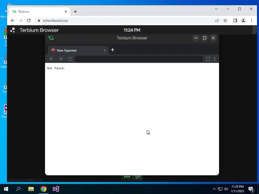Open Chrome profile avatar
259x194 pixels.
pos(243,21)
